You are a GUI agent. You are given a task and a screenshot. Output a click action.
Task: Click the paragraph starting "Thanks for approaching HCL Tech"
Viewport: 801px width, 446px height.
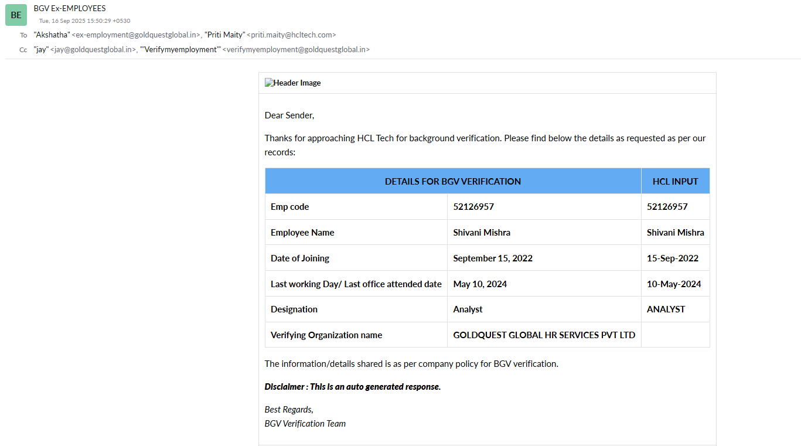[x=485, y=145]
